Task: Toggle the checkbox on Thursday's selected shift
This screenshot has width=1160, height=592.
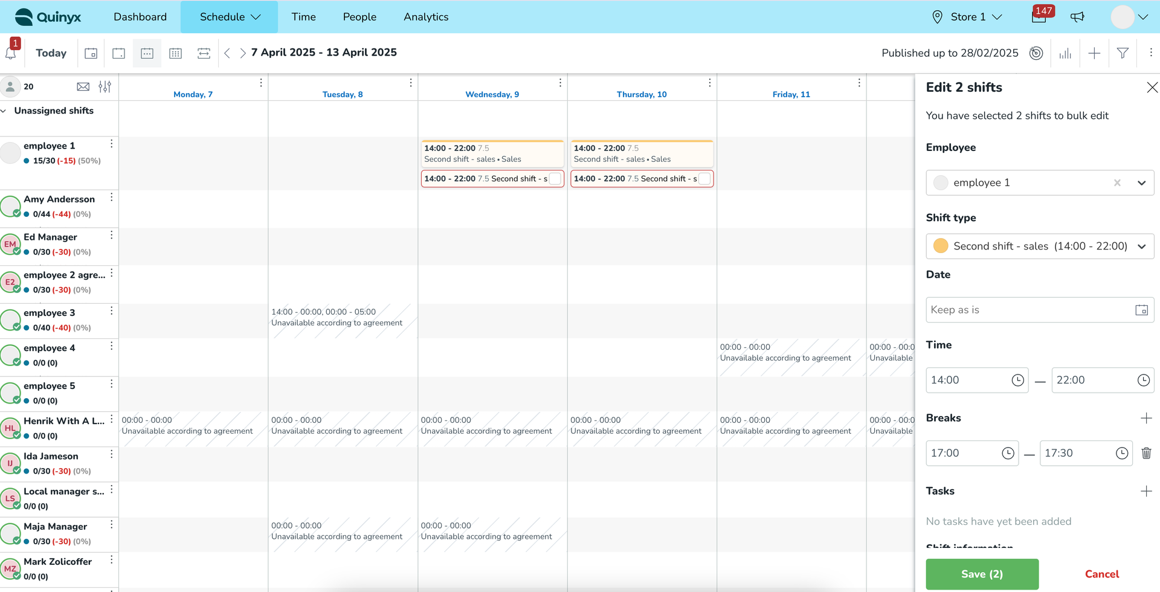Action: click(704, 179)
